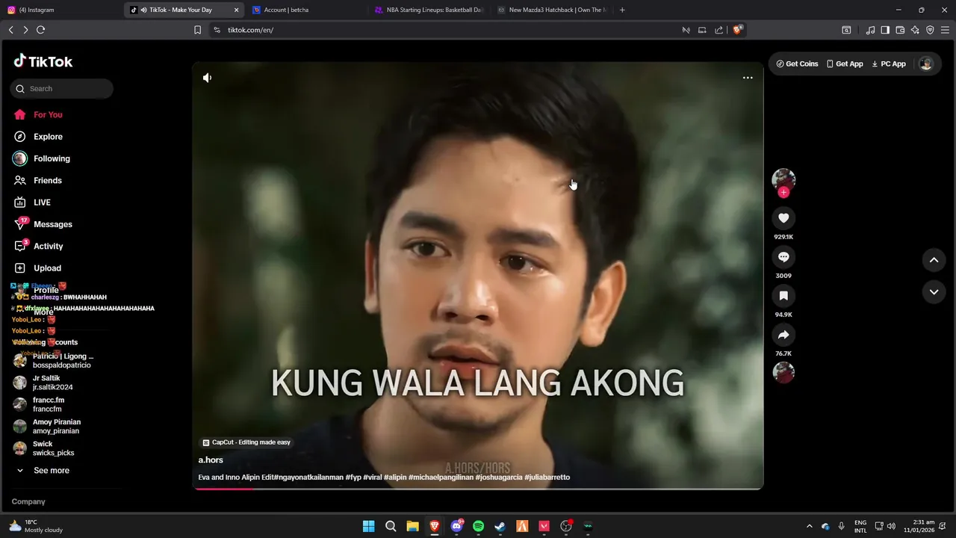Go back in browser history
The image size is (956, 538).
(x=10, y=30)
